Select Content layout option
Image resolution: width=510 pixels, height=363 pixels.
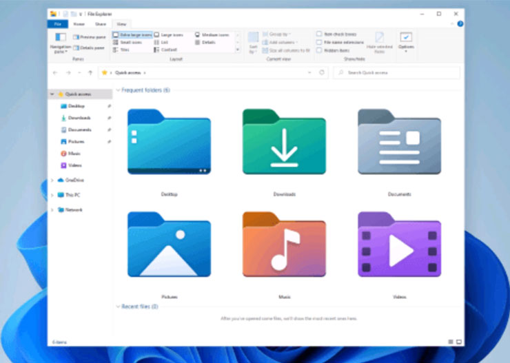click(x=165, y=50)
